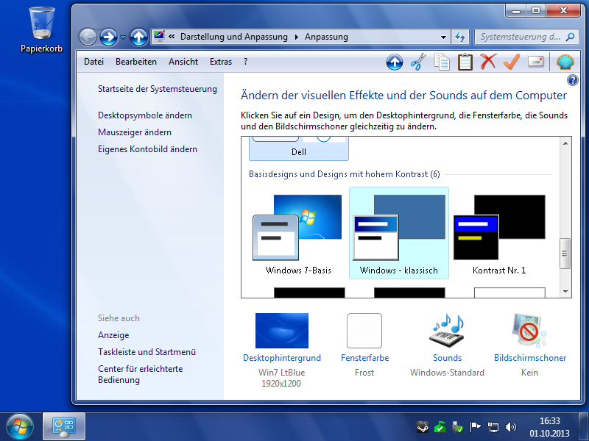Click the taskbar clock showing 16:33
589x441 pixels.
tap(549, 427)
